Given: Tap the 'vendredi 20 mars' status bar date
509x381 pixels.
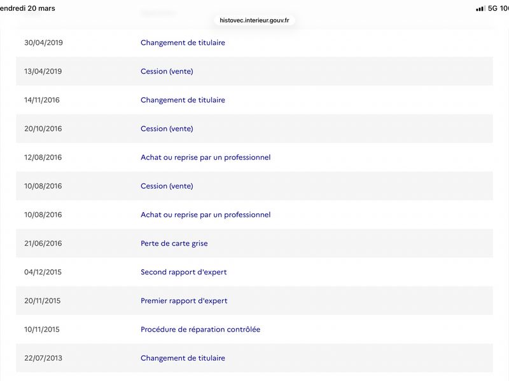Looking at the screenshot, I should click(27, 8).
